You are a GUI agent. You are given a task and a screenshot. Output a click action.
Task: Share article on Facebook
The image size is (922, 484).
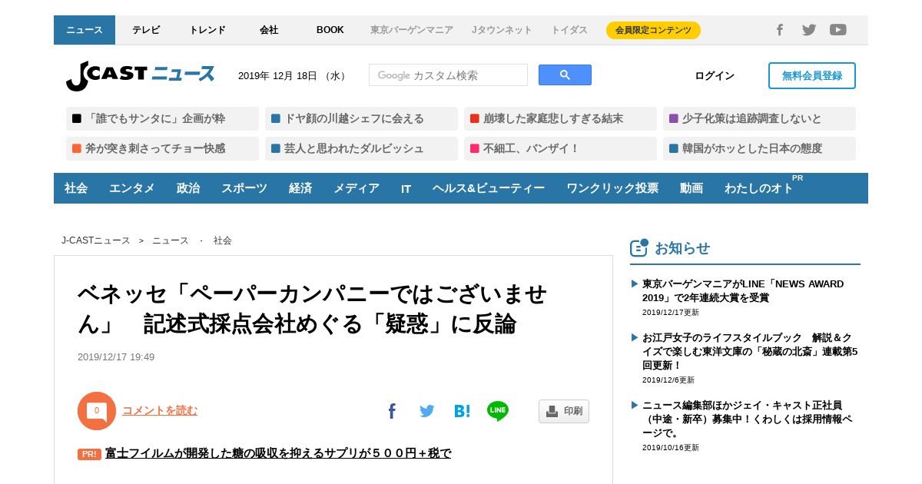pyautogui.click(x=392, y=411)
